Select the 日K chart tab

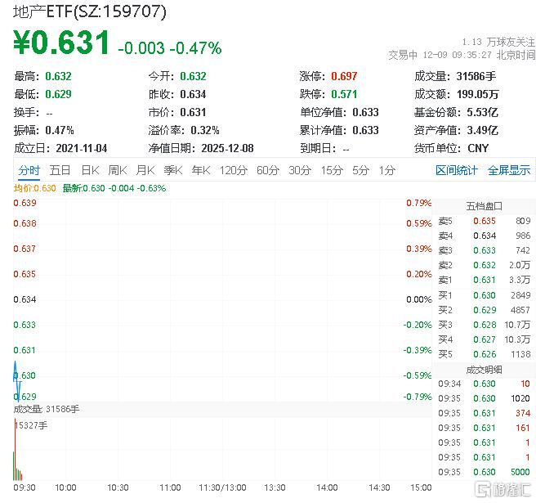coord(89,170)
